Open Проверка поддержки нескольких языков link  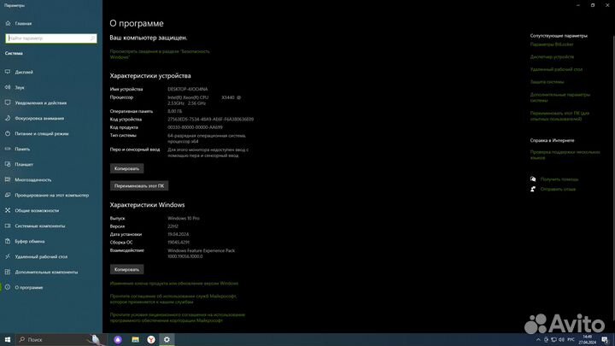click(565, 155)
